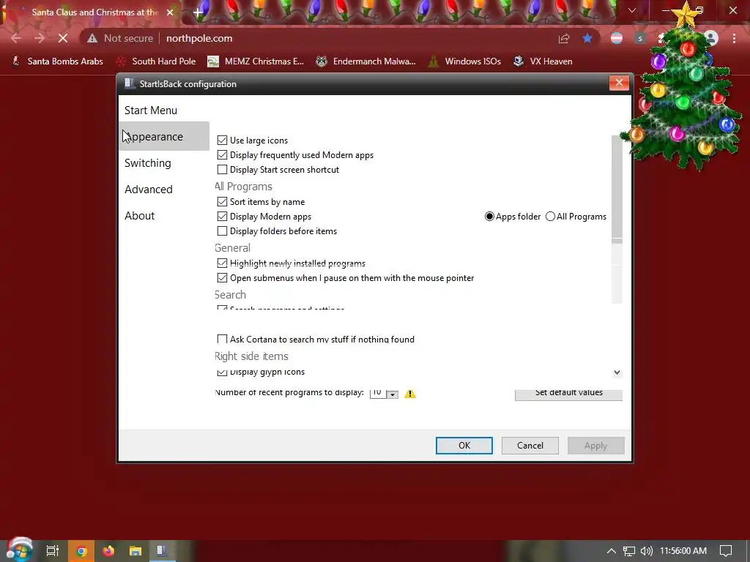Image resolution: width=750 pixels, height=562 pixels.
Task: Click the share page icon in address bar
Action: (564, 38)
